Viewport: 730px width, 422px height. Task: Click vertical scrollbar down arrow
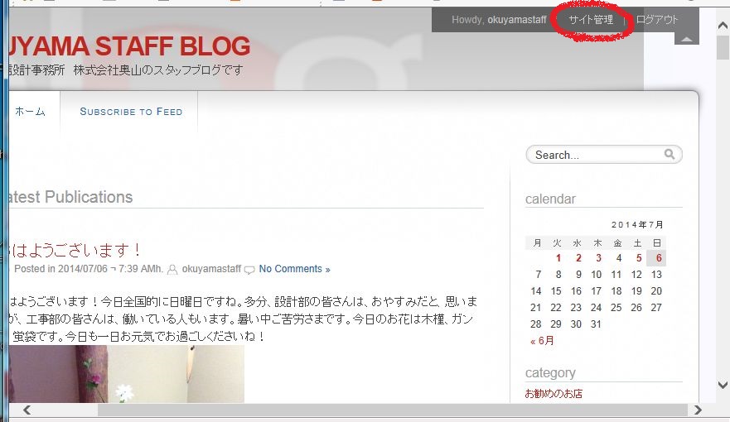(x=723, y=385)
